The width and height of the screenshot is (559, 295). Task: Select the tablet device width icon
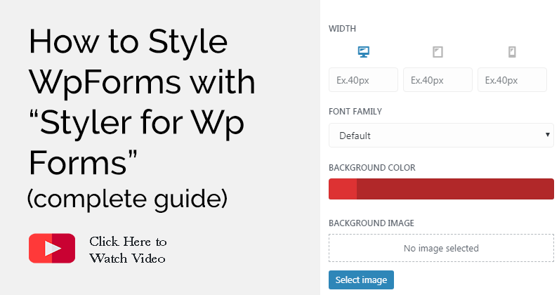(x=438, y=52)
